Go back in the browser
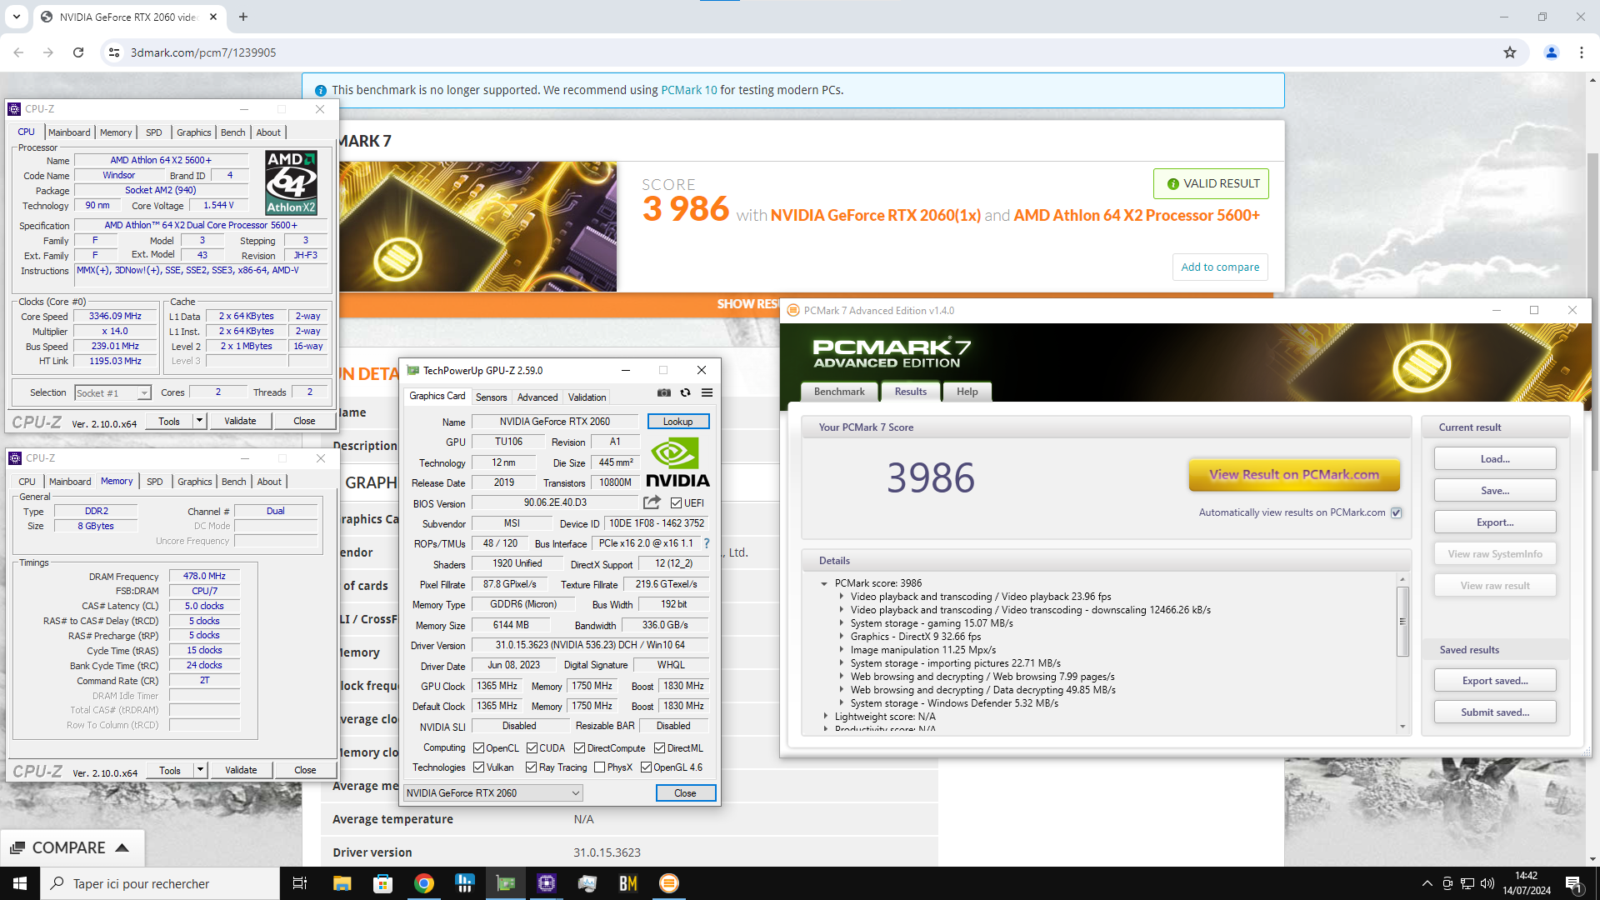Image resolution: width=1600 pixels, height=900 pixels. [18, 52]
